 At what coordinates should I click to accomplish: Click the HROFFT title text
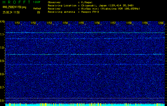17,2
